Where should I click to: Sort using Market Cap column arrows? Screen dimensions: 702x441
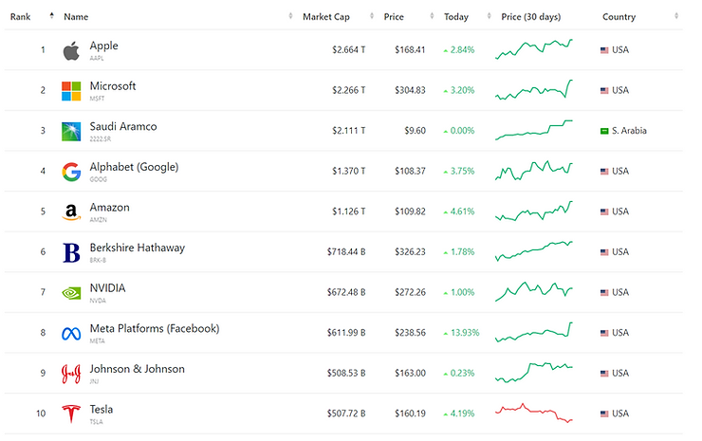[372, 16]
